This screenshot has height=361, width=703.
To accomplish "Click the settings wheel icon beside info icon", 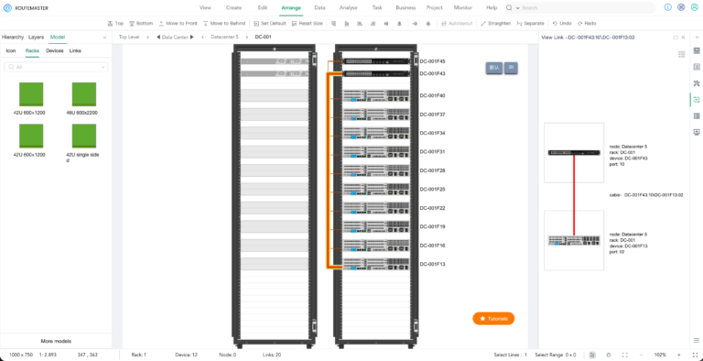I will coord(681,7).
